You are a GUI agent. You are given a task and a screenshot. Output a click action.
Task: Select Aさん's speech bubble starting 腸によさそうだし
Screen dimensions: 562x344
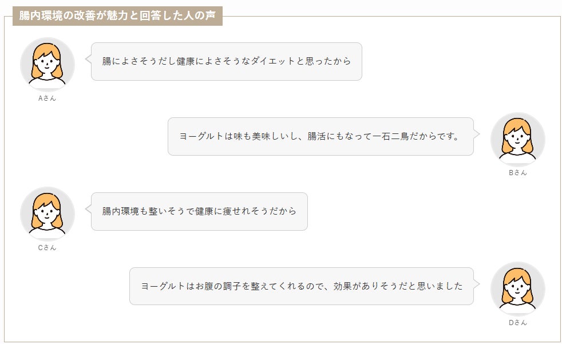[x=226, y=61]
